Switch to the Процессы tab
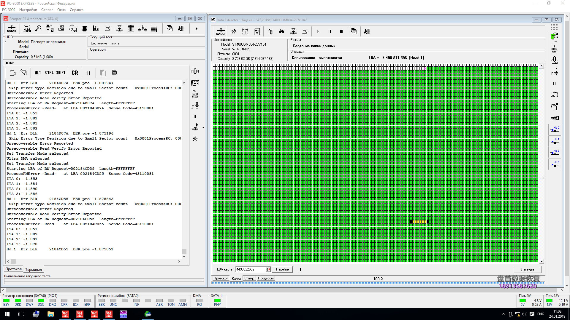This screenshot has width=570, height=320. click(266, 278)
